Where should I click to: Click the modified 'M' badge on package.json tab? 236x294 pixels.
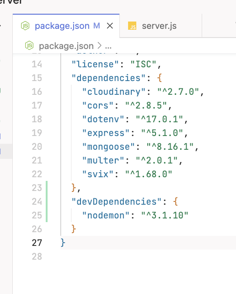97,26
